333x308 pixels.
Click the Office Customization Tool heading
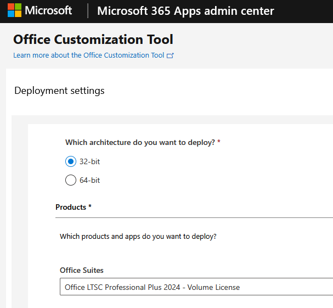point(93,40)
